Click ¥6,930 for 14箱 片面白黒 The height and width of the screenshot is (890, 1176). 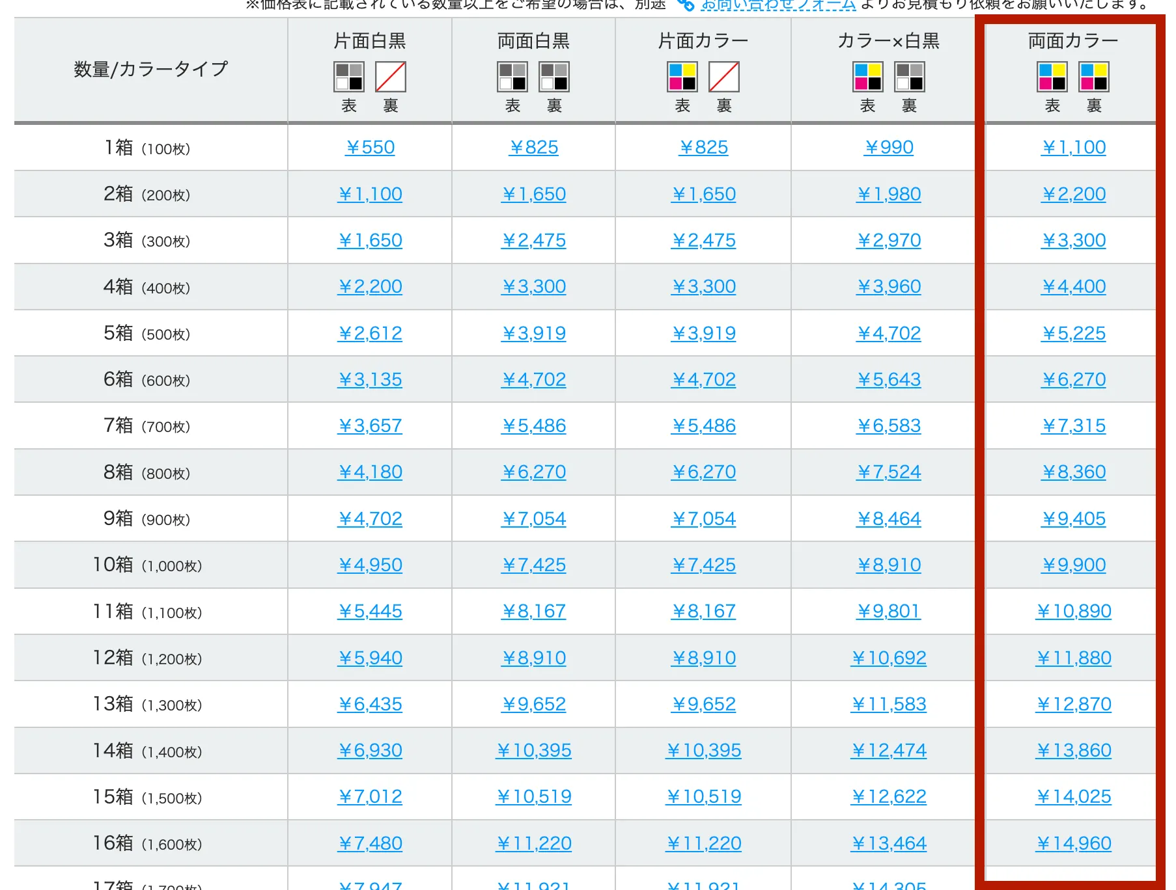click(370, 751)
